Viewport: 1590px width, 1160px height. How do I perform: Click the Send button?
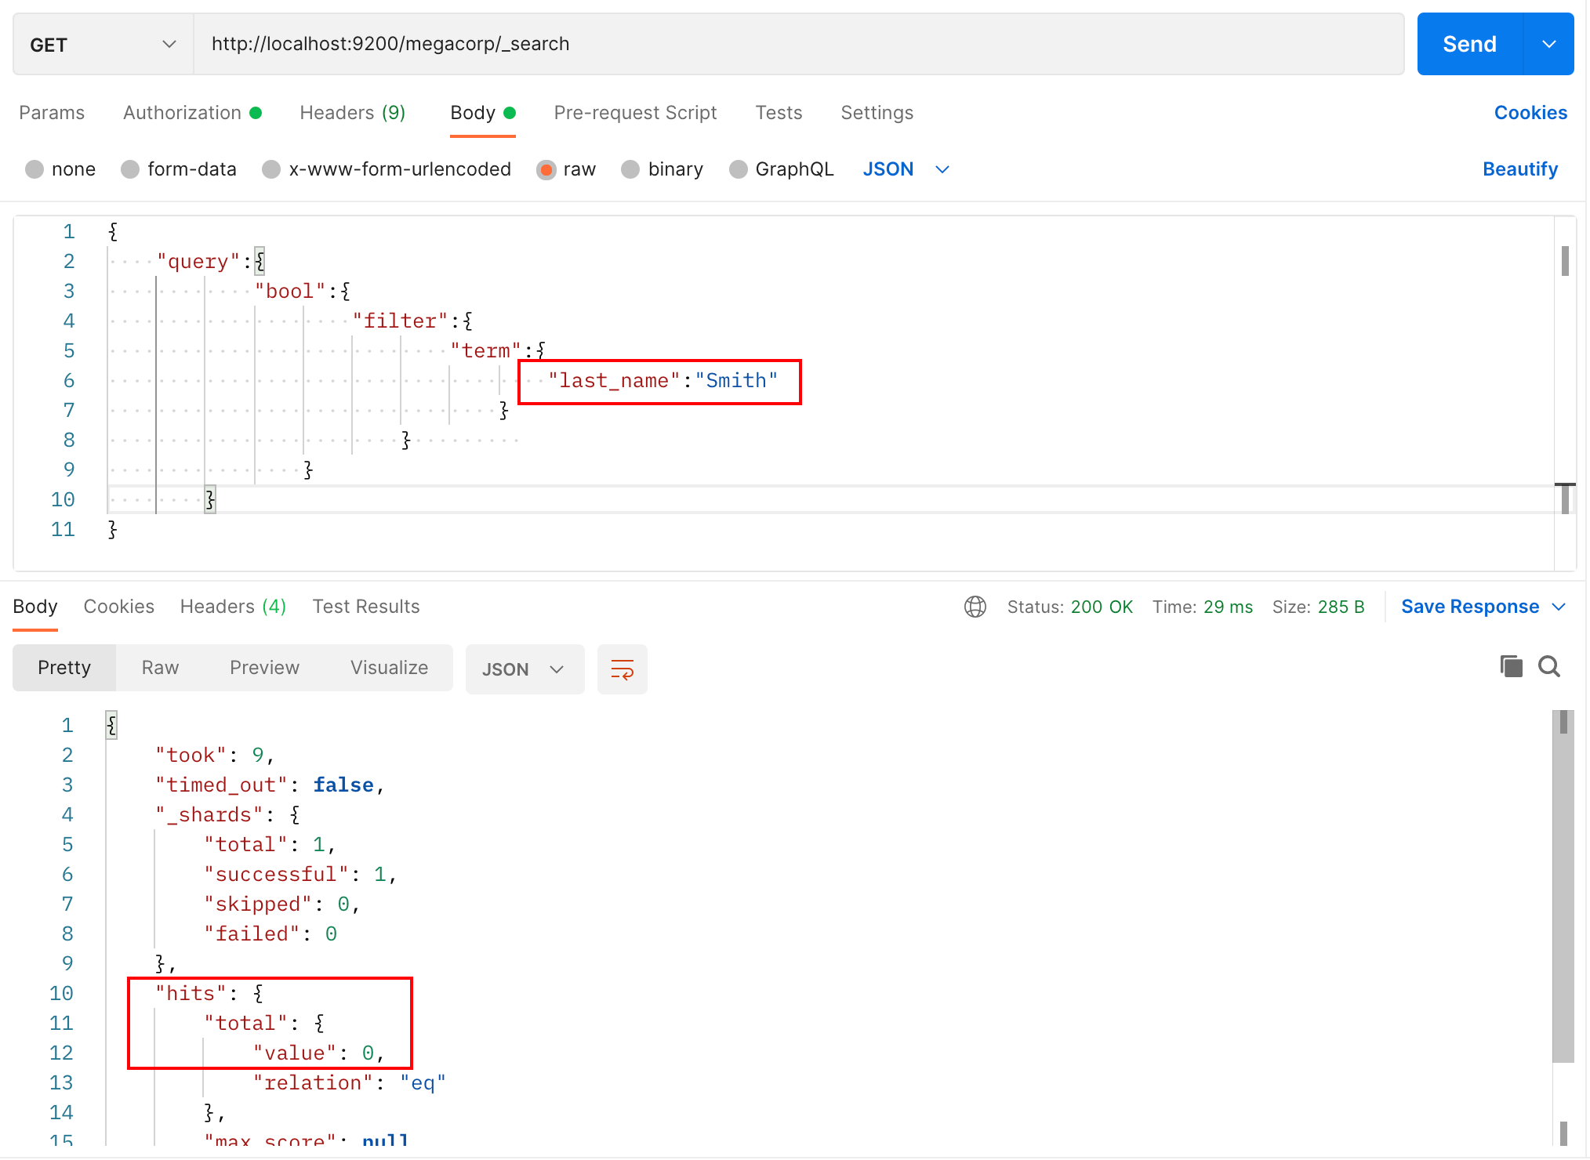[x=1469, y=45]
